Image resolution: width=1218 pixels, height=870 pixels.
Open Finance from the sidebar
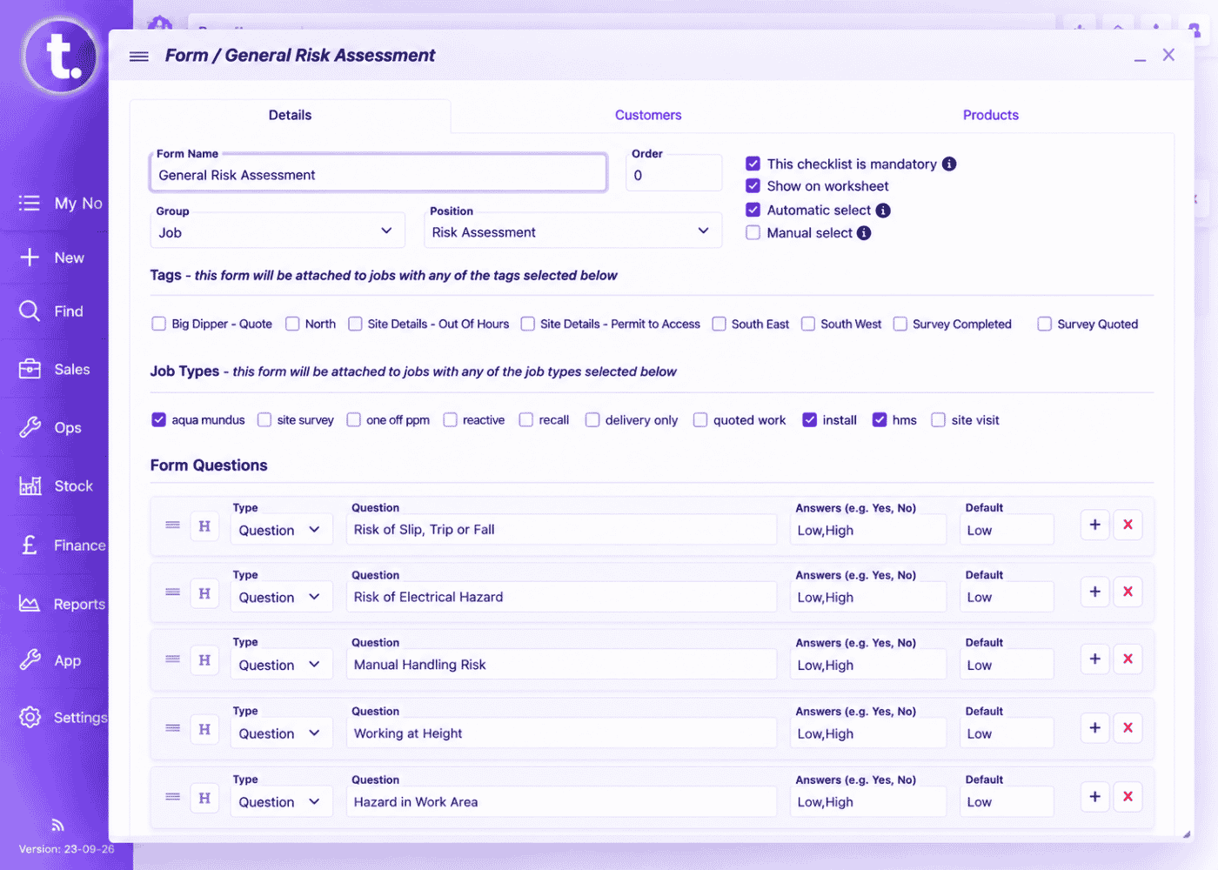(62, 545)
